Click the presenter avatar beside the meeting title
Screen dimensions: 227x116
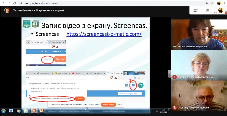7,10
